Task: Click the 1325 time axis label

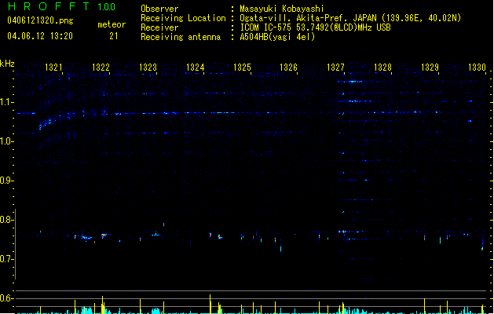Action: tap(242, 68)
